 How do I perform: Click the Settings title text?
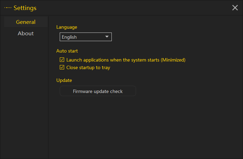pyautogui.click(x=25, y=8)
